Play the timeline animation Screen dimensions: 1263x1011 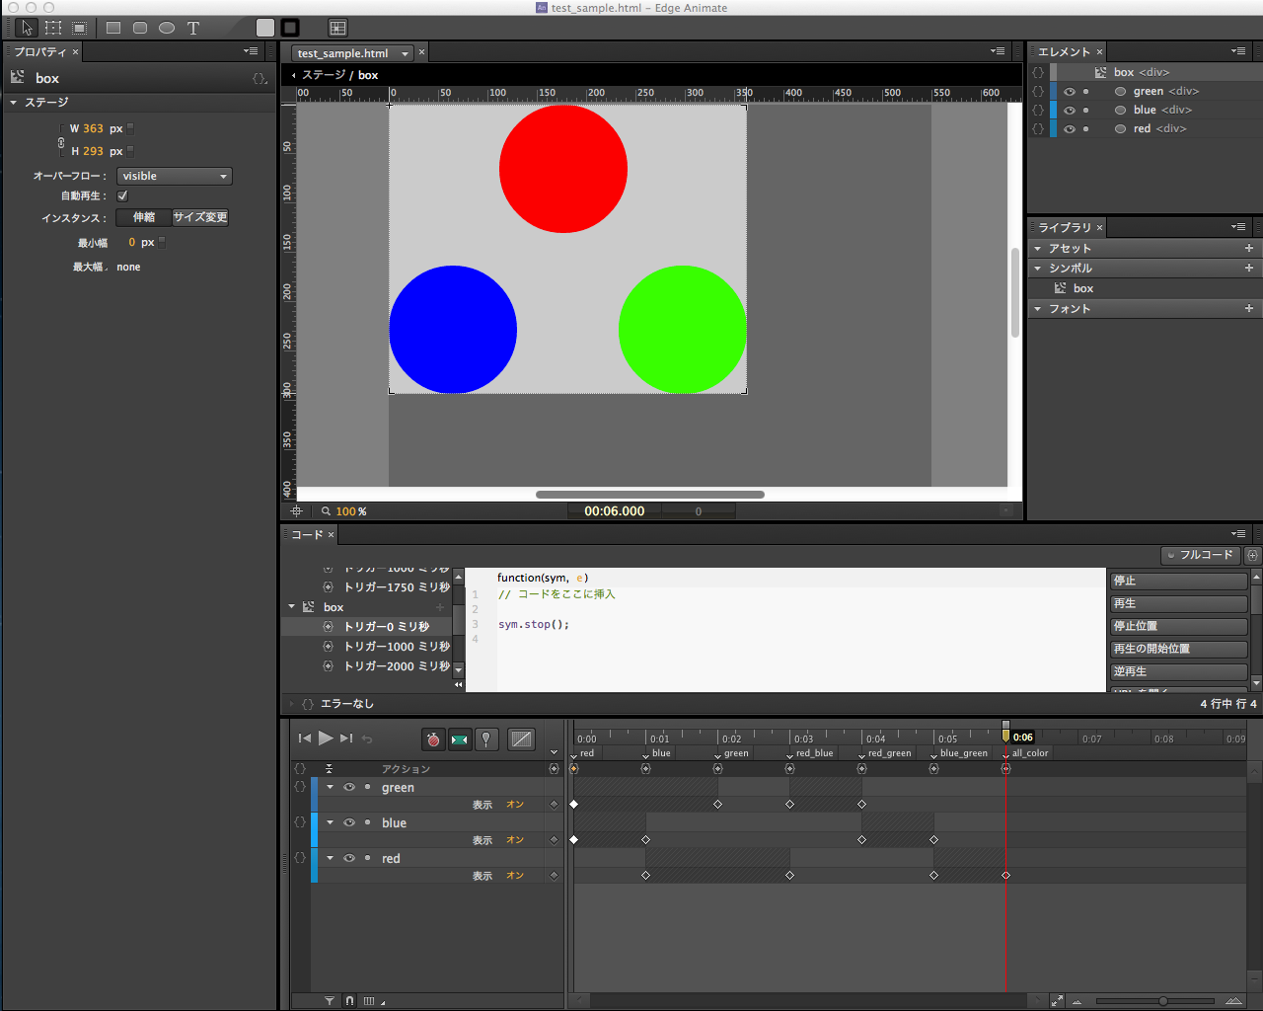click(325, 738)
